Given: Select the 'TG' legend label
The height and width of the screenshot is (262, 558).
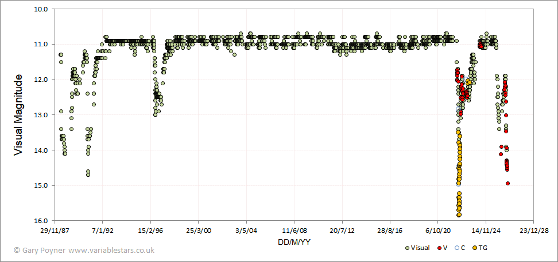Looking at the screenshot, I should click(483, 248).
